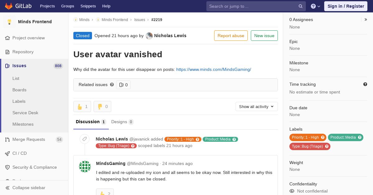Click help icon on sidebar Type::Bug label
The height and width of the screenshot is (195, 373).
coord(327,146)
